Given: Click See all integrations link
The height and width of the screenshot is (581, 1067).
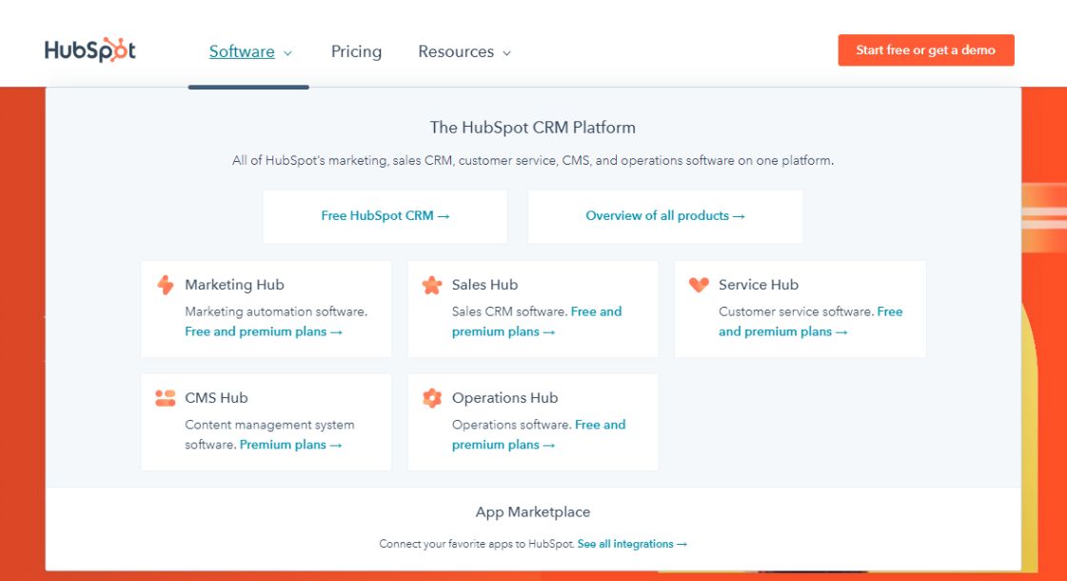Looking at the screenshot, I should click(x=632, y=544).
